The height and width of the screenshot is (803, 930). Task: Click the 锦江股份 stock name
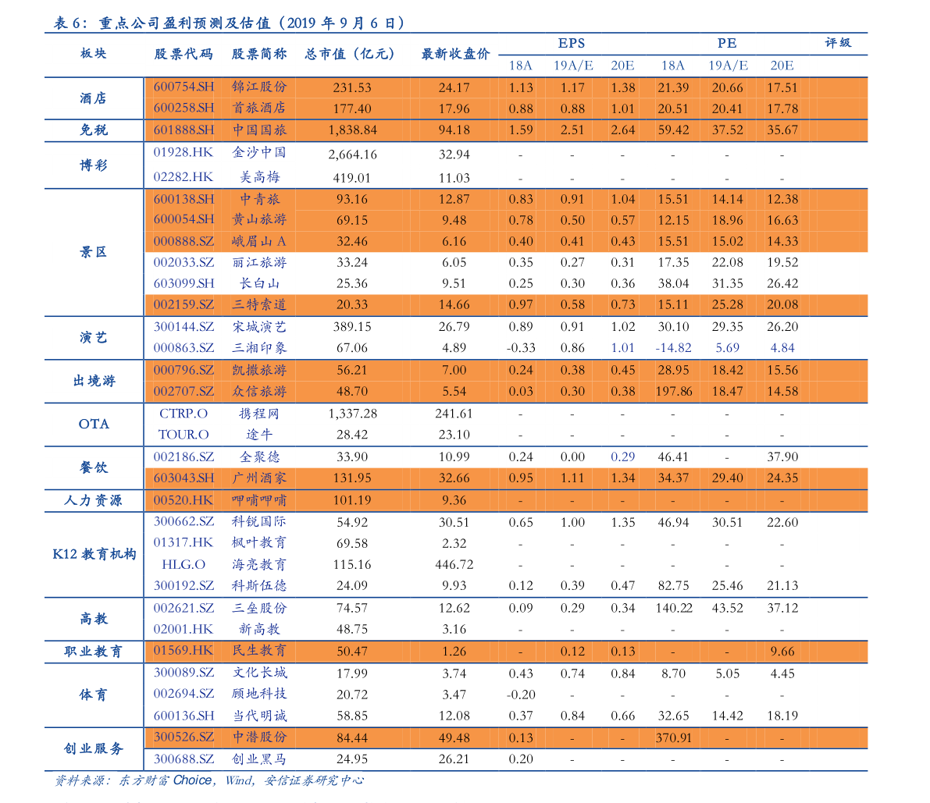(259, 87)
